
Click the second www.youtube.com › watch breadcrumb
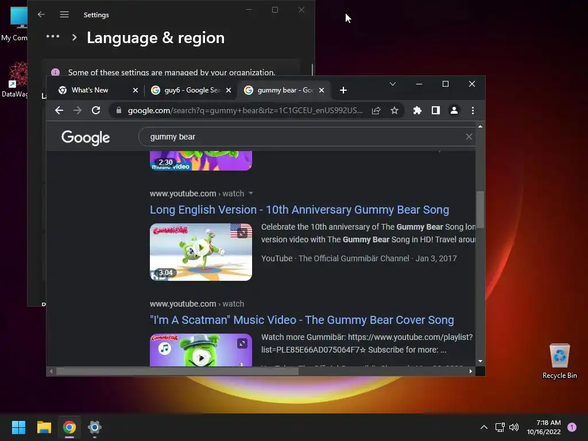196,304
